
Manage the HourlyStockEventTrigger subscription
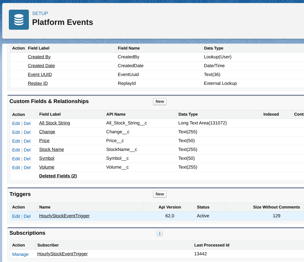click(x=20, y=254)
